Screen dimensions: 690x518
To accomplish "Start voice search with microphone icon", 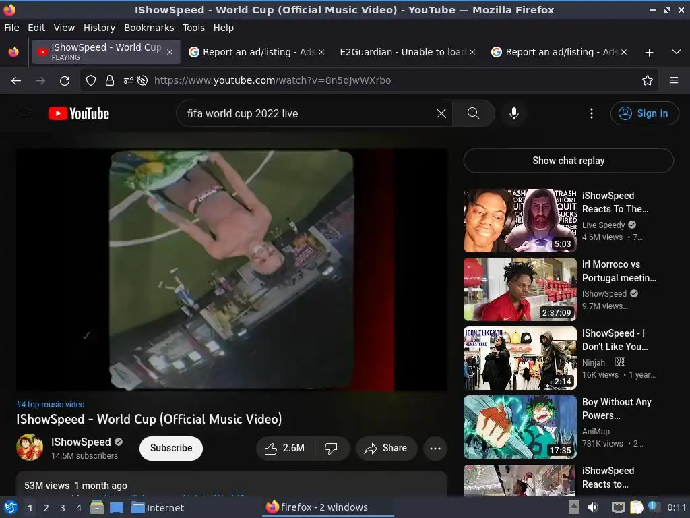I will (513, 113).
